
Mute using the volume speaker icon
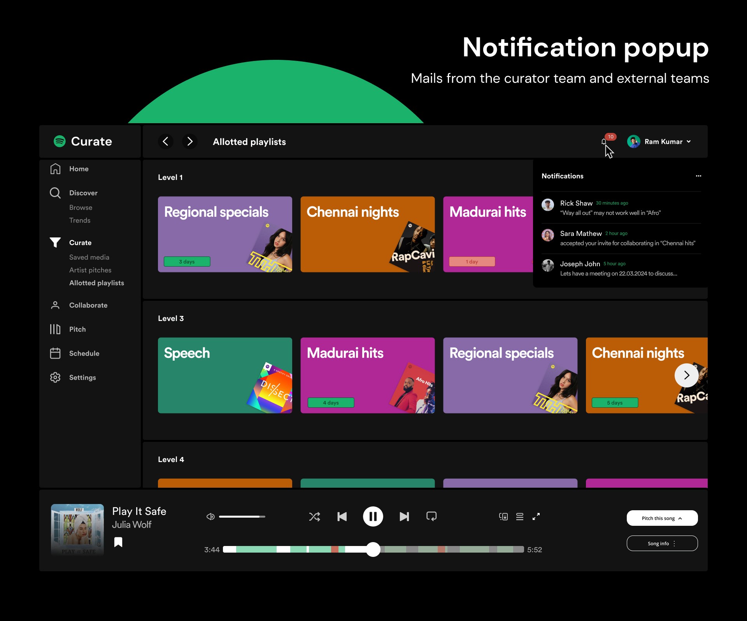210,516
